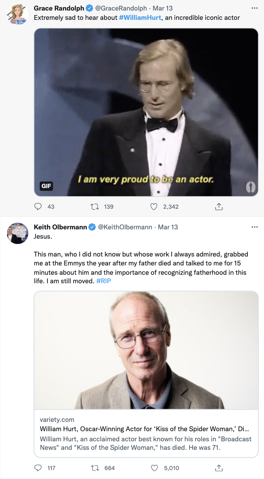Open more options on Keith Olbermann's tweet
Screen dimensions: 264x479
pos(254,227)
